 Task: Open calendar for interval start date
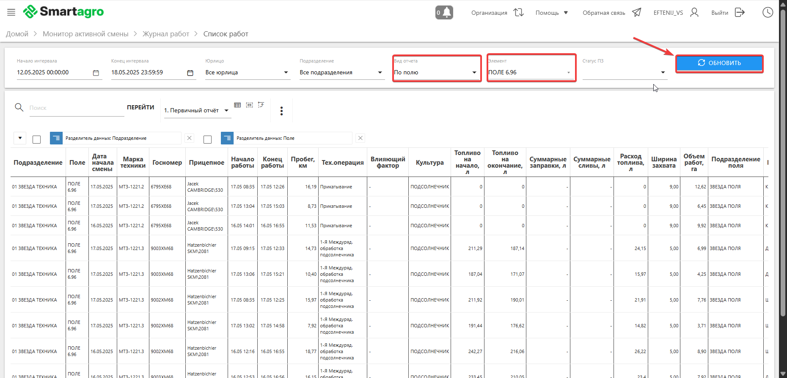(96, 73)
